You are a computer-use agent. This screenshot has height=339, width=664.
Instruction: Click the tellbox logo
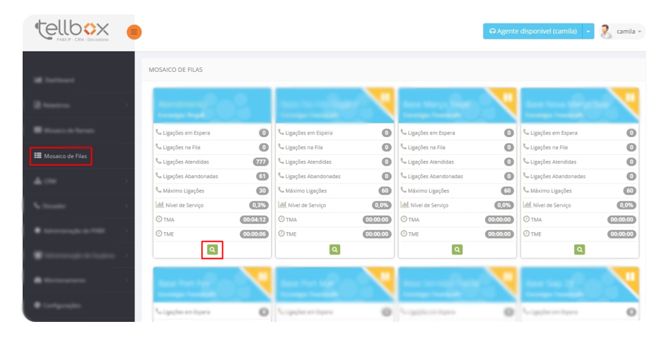tap(72, 30)
